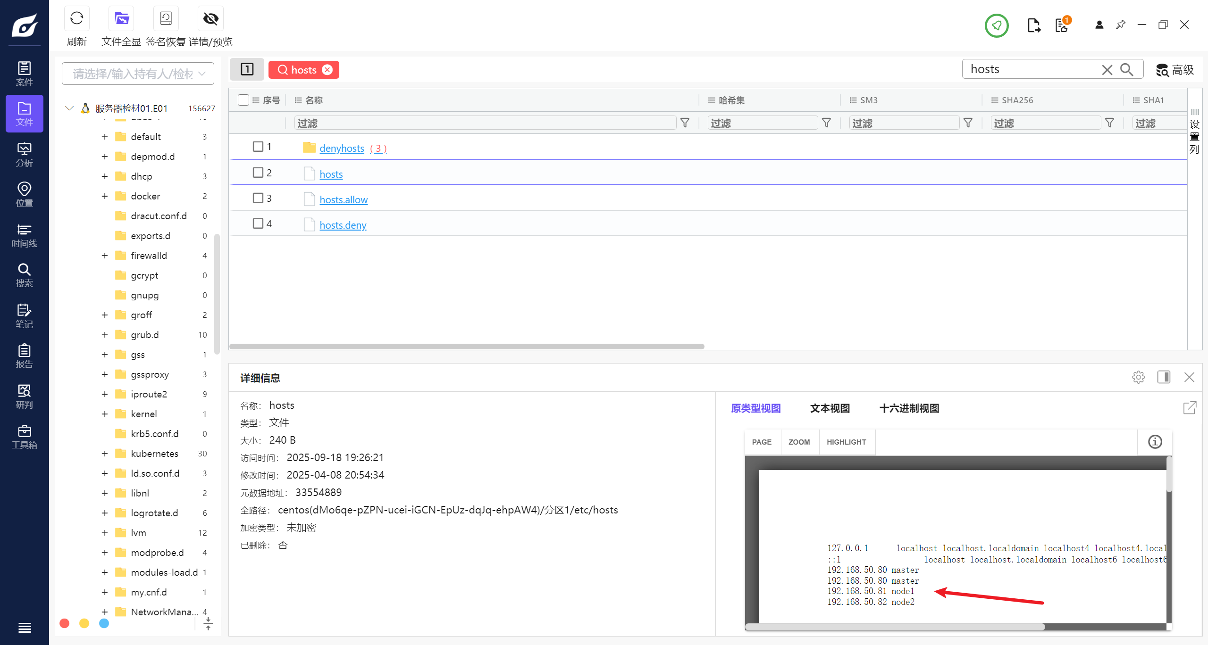Switch to the 十六进制视图 tab
The width and height of the screenshot is (1208, 645).
[909, 408]
